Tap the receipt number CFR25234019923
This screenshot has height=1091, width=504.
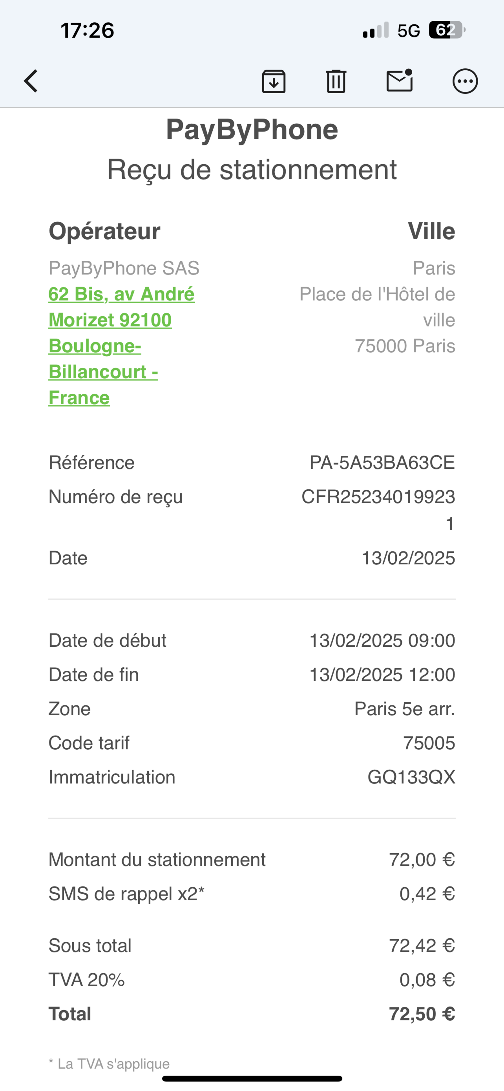point(378,497)
